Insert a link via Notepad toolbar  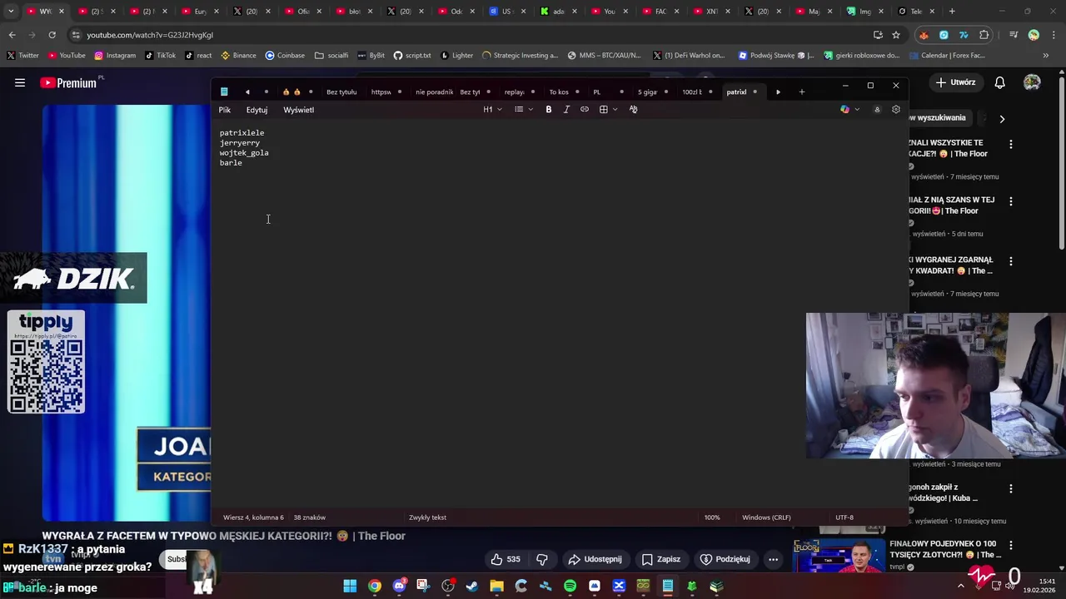tap(585, 110)
